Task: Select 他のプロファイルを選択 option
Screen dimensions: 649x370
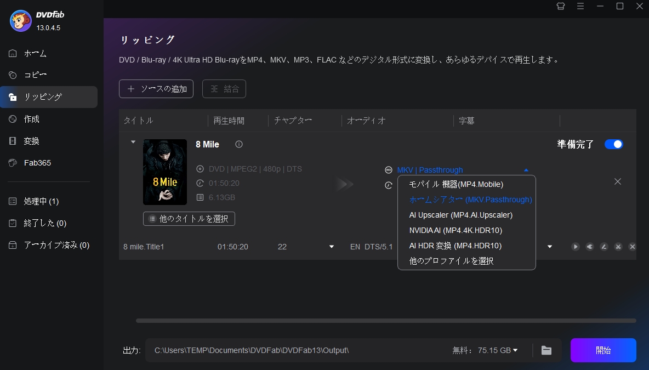Action: 466,261
